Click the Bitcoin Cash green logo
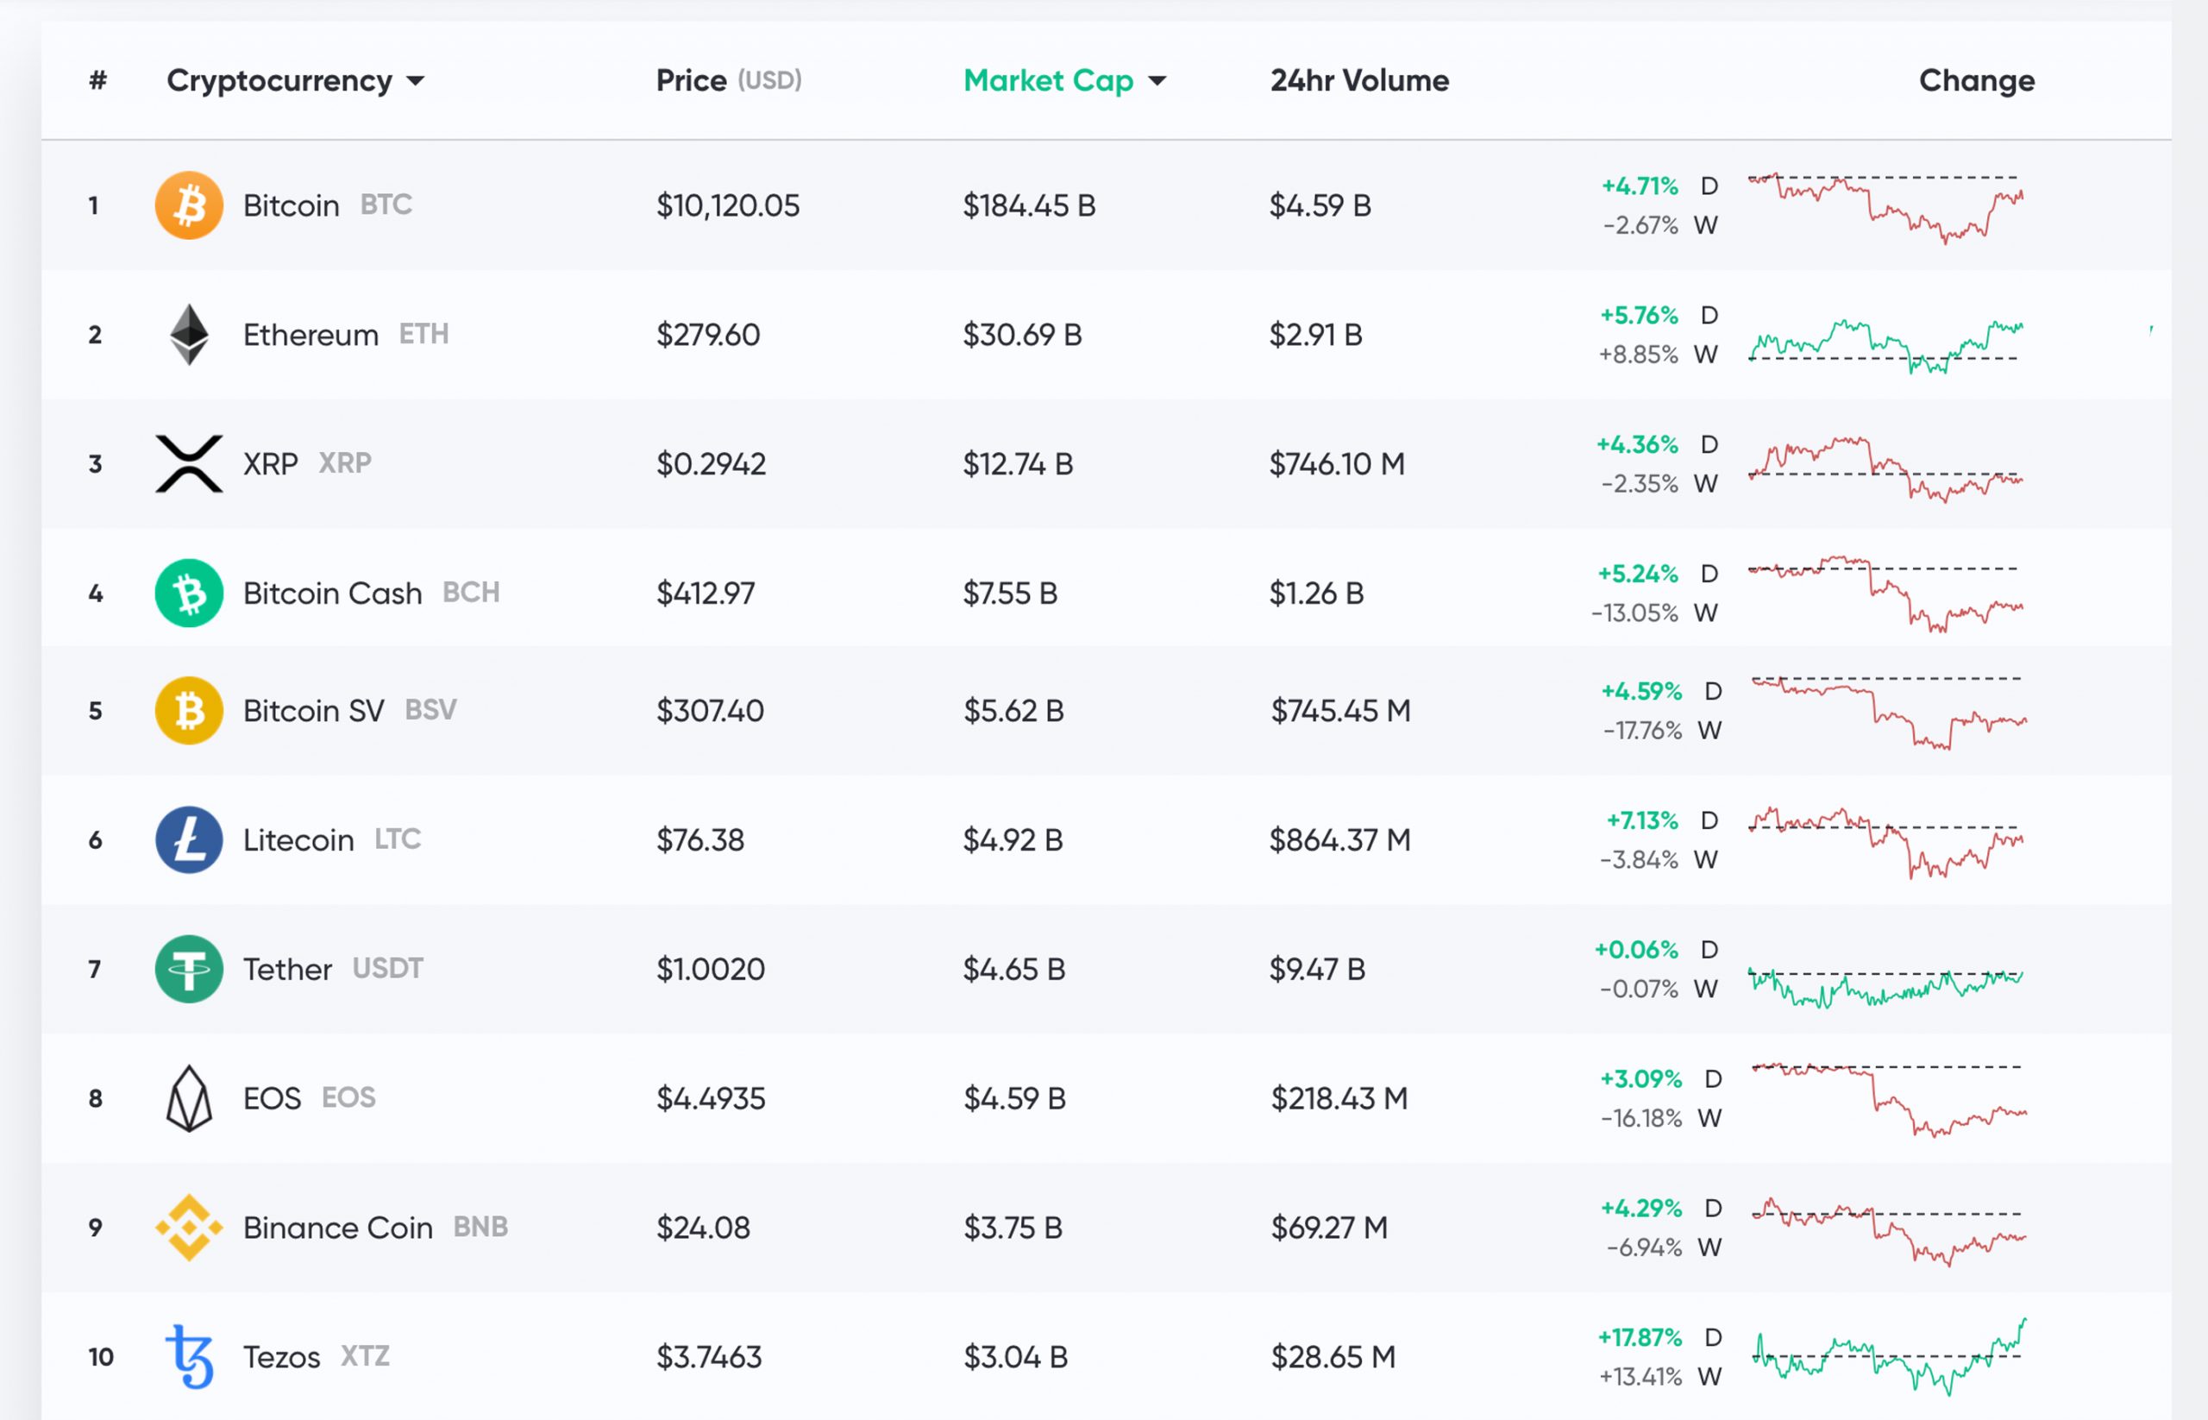 [189, 593]
